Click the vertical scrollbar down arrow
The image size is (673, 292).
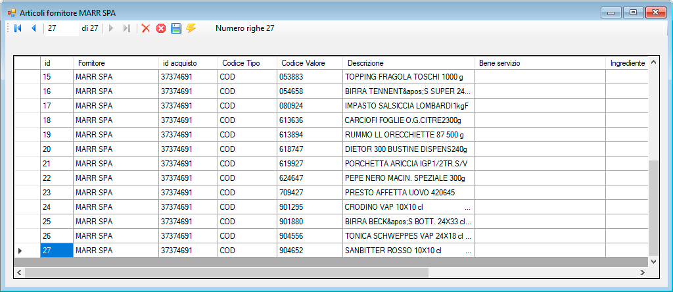(653, 261)
